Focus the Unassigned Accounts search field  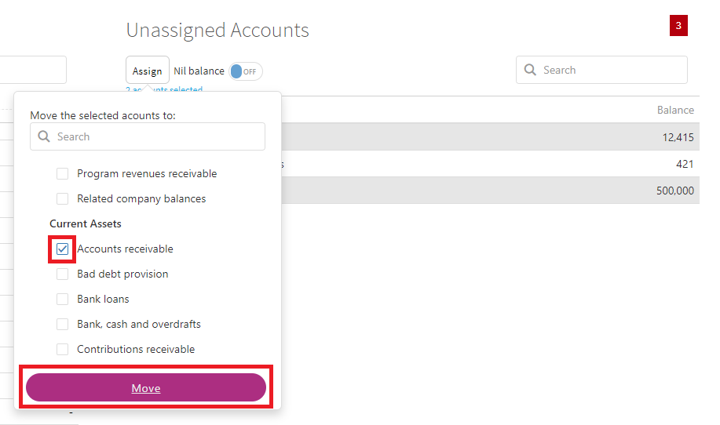click(601, 70)
